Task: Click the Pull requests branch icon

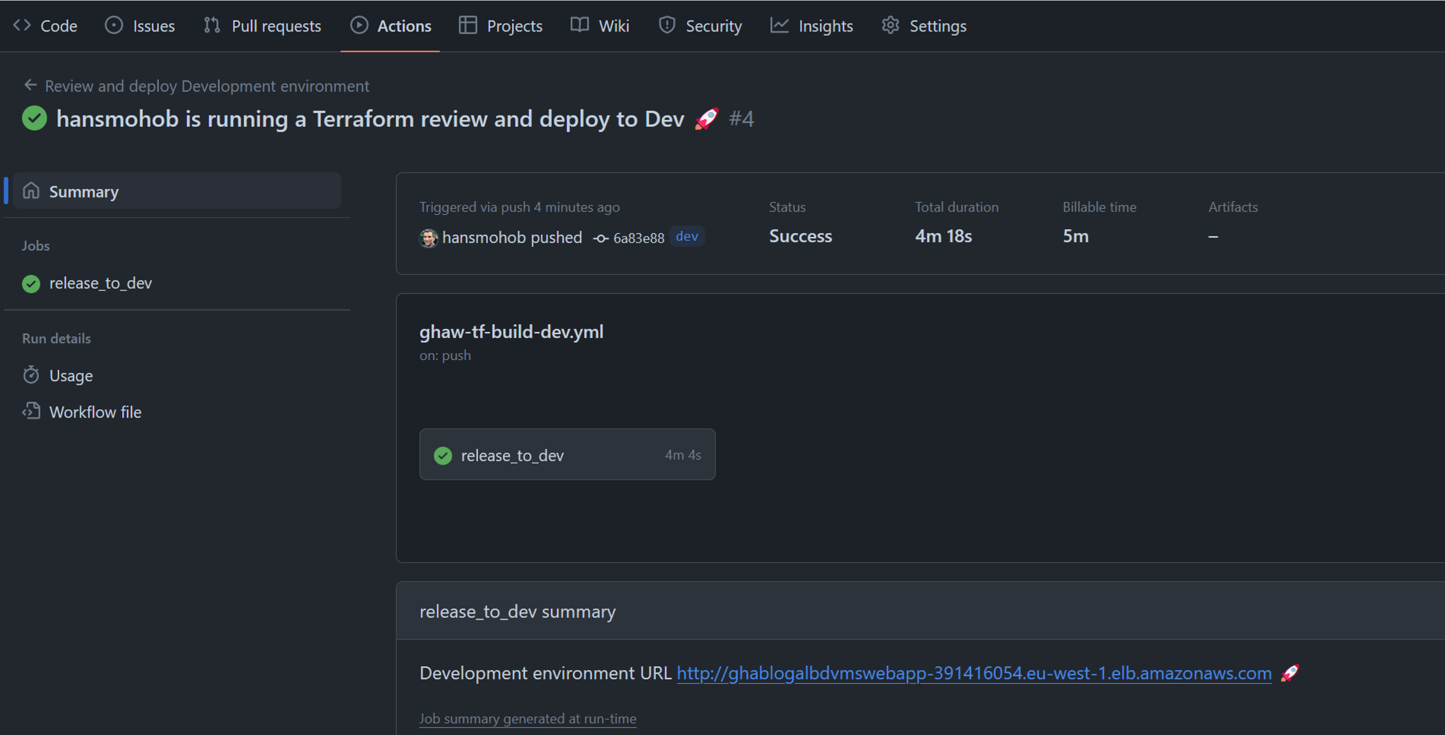Action: pos(211,25)
